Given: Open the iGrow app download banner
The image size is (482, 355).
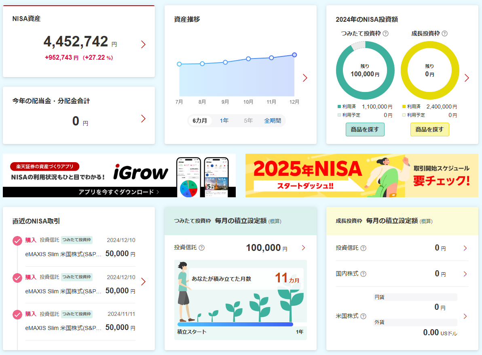Looking at the screenshot, I should click(119, 175).
